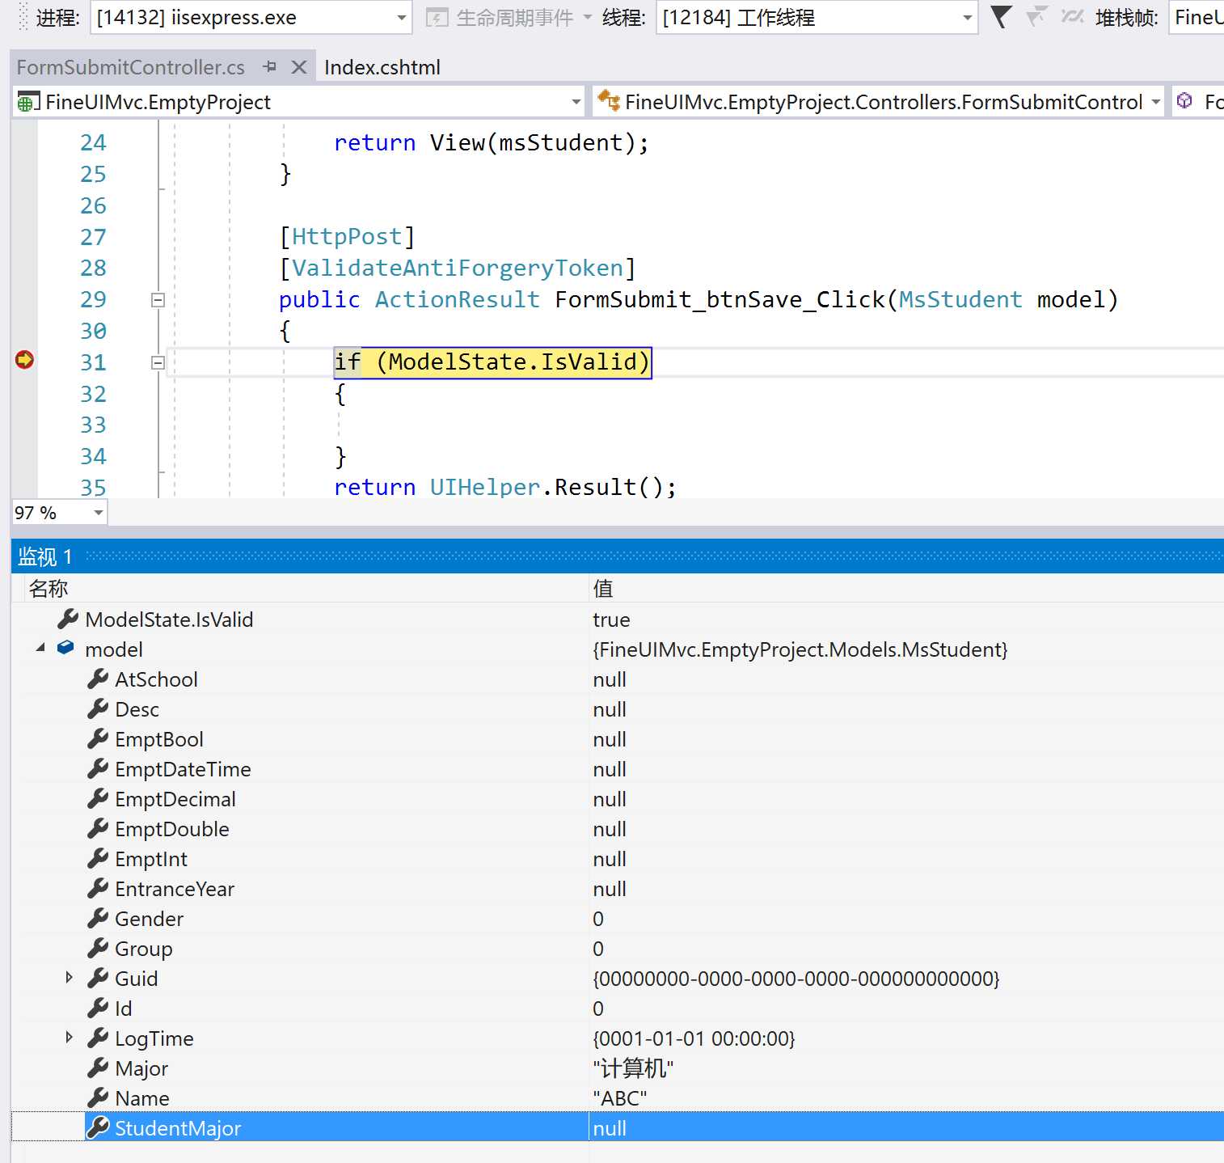This screenshot has width=1224, height=1163.
Task: Click the wrench icon next to EmptDecimal
Action: tap(98, 798)
